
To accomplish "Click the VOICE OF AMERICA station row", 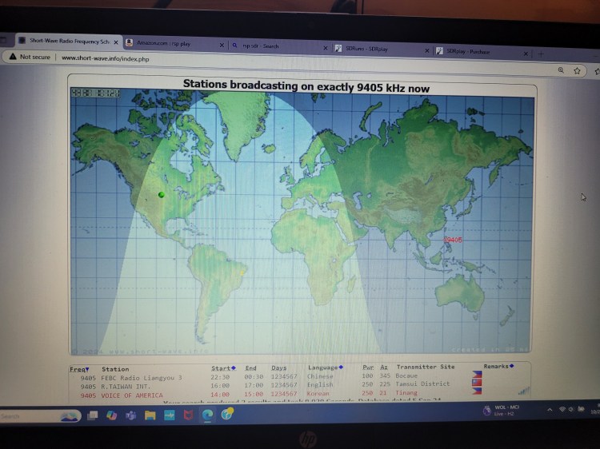I will [132, 395].
